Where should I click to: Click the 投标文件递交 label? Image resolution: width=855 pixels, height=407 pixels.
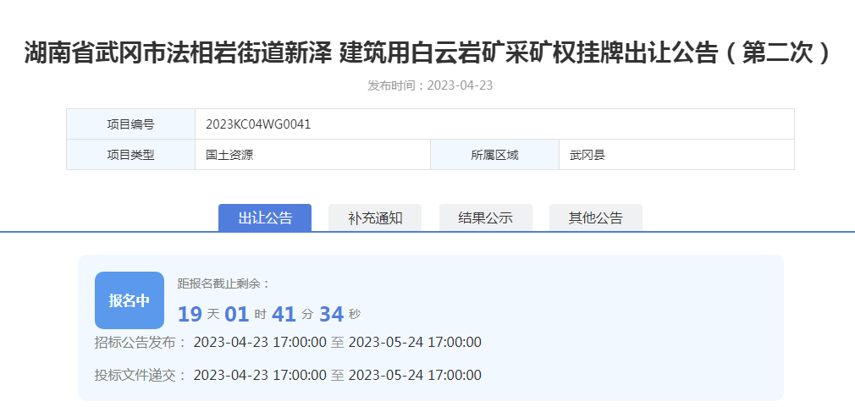(141, 375)
